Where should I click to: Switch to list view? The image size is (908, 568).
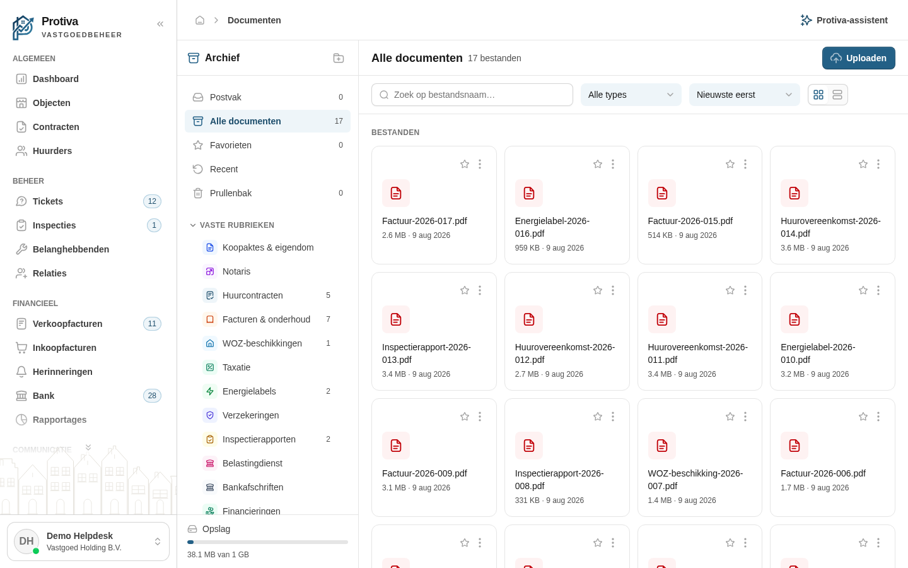pos(837,95)
